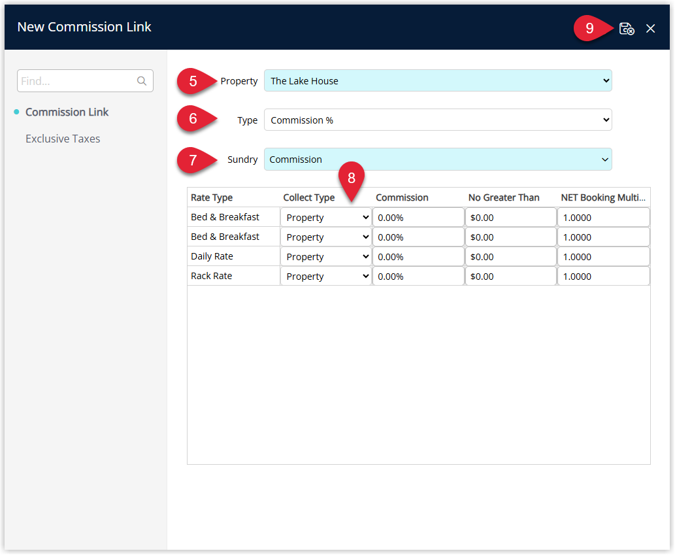
Task: Click the Type field label
Action: [248, 120]
